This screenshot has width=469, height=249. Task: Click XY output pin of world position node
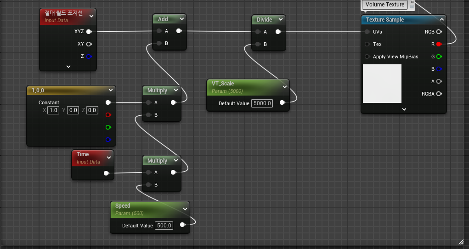pyautogui.click(x=89, y=44)
